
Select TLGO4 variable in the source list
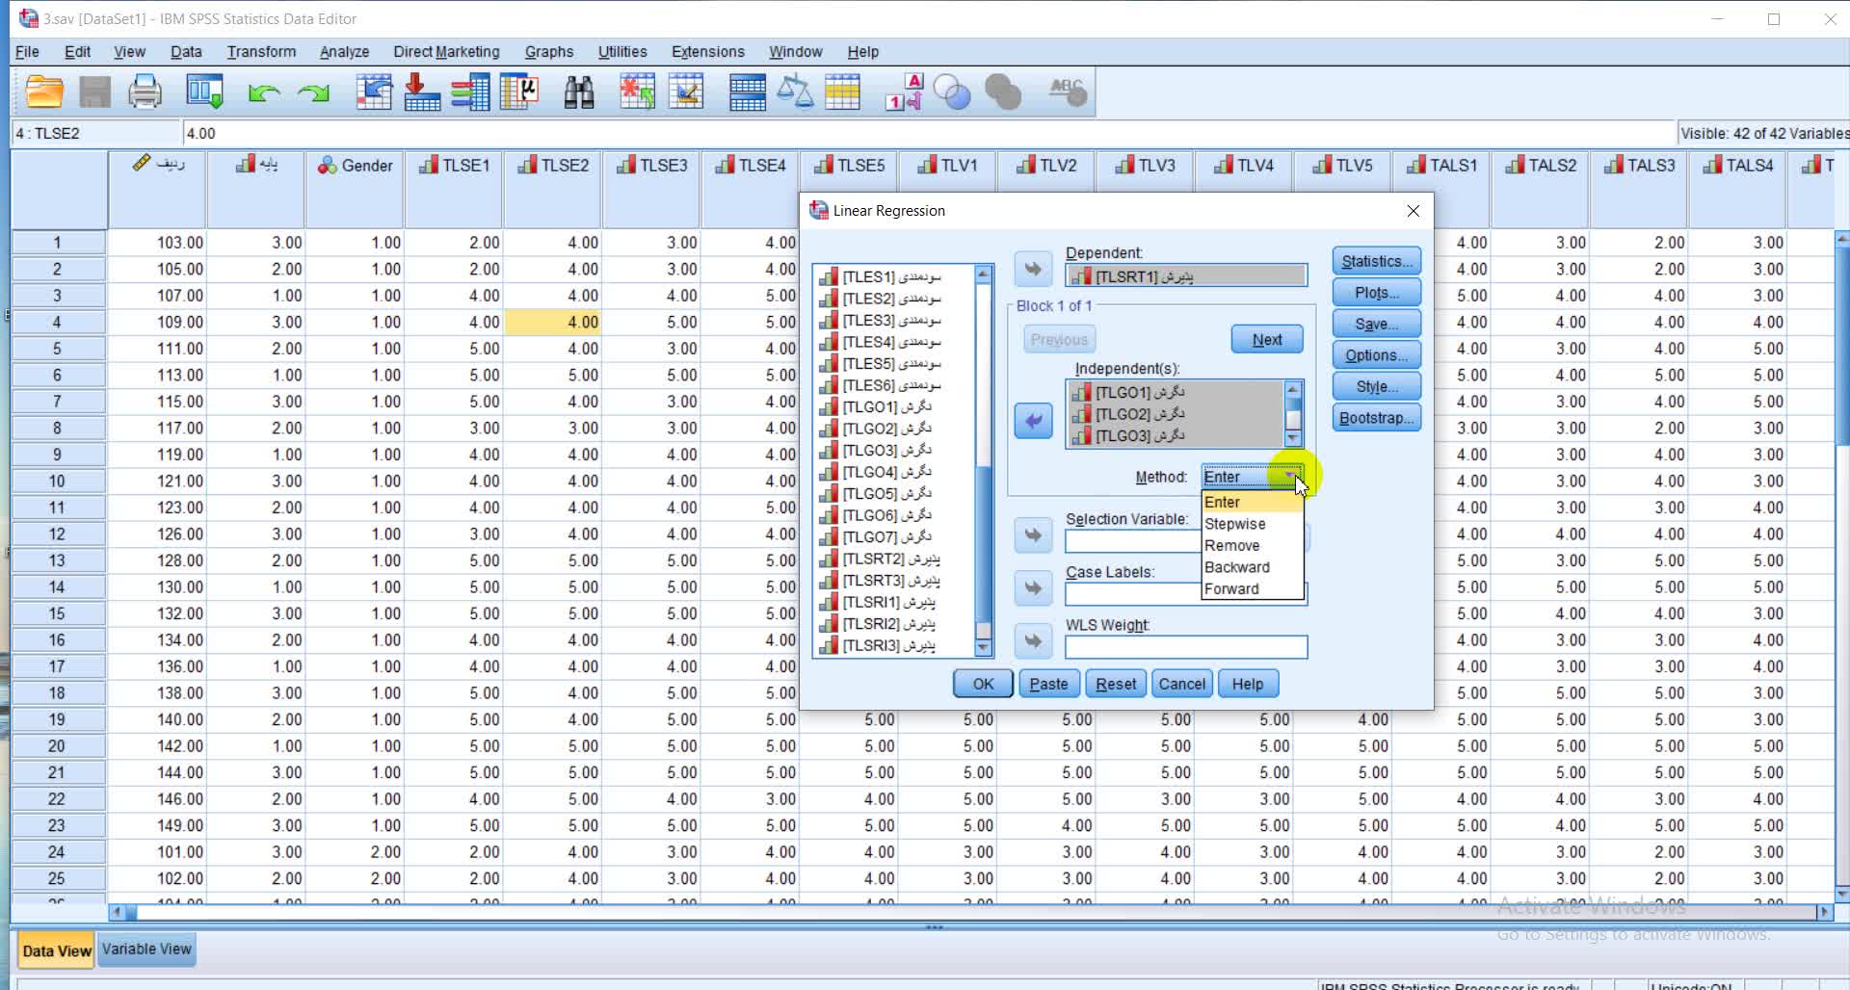point(886,472)
